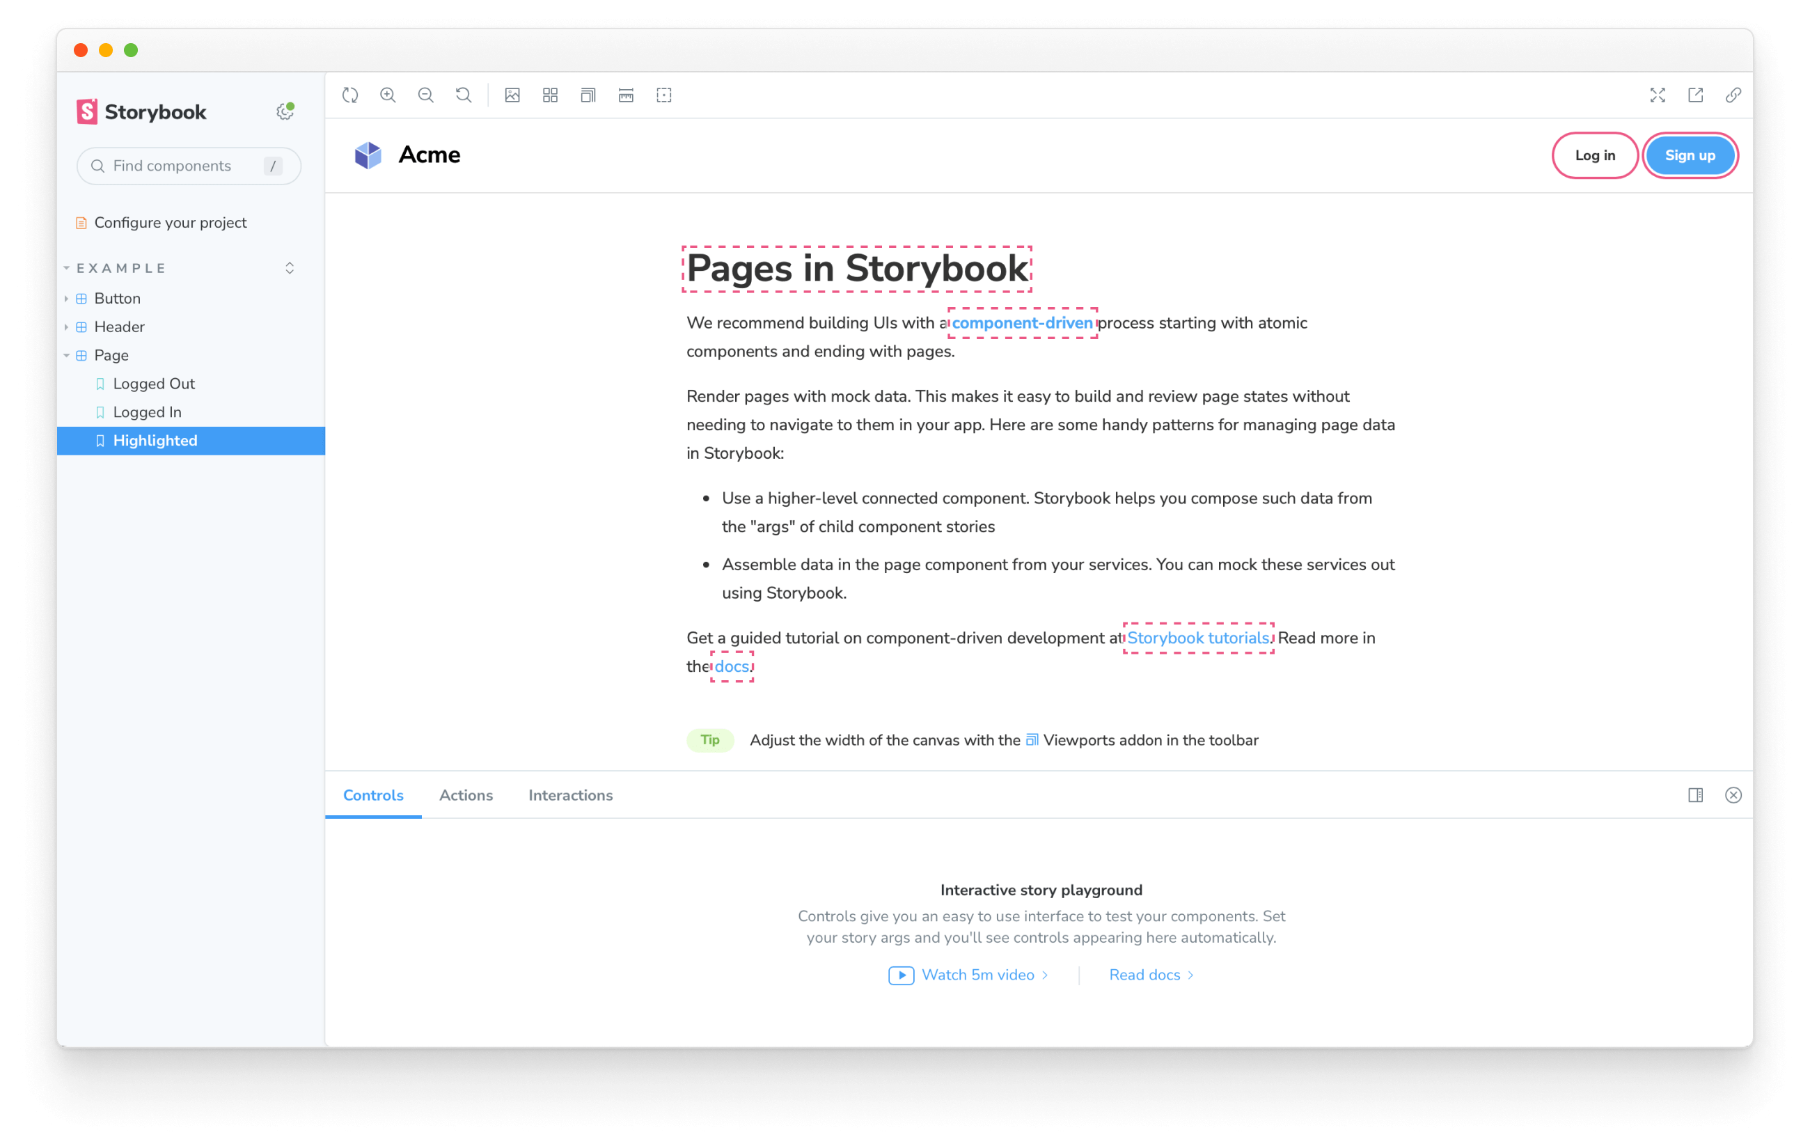
Task: Toggle the outline display for elements
Action: tap(663, 95)
